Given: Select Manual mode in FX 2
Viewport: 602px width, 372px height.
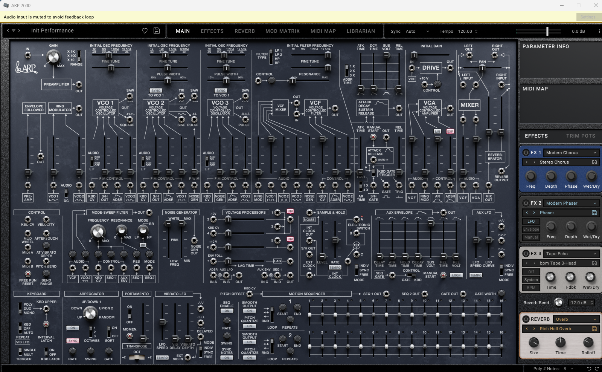Looking at the screenshot, I should coord(531,237).
